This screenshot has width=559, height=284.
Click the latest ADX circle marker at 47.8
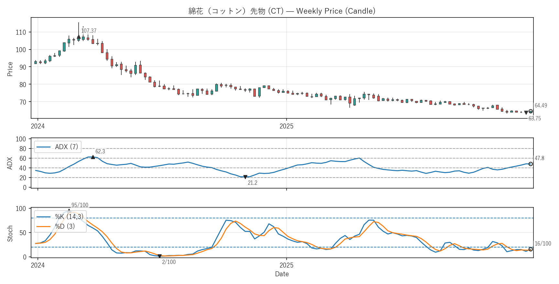coord(531,164)
